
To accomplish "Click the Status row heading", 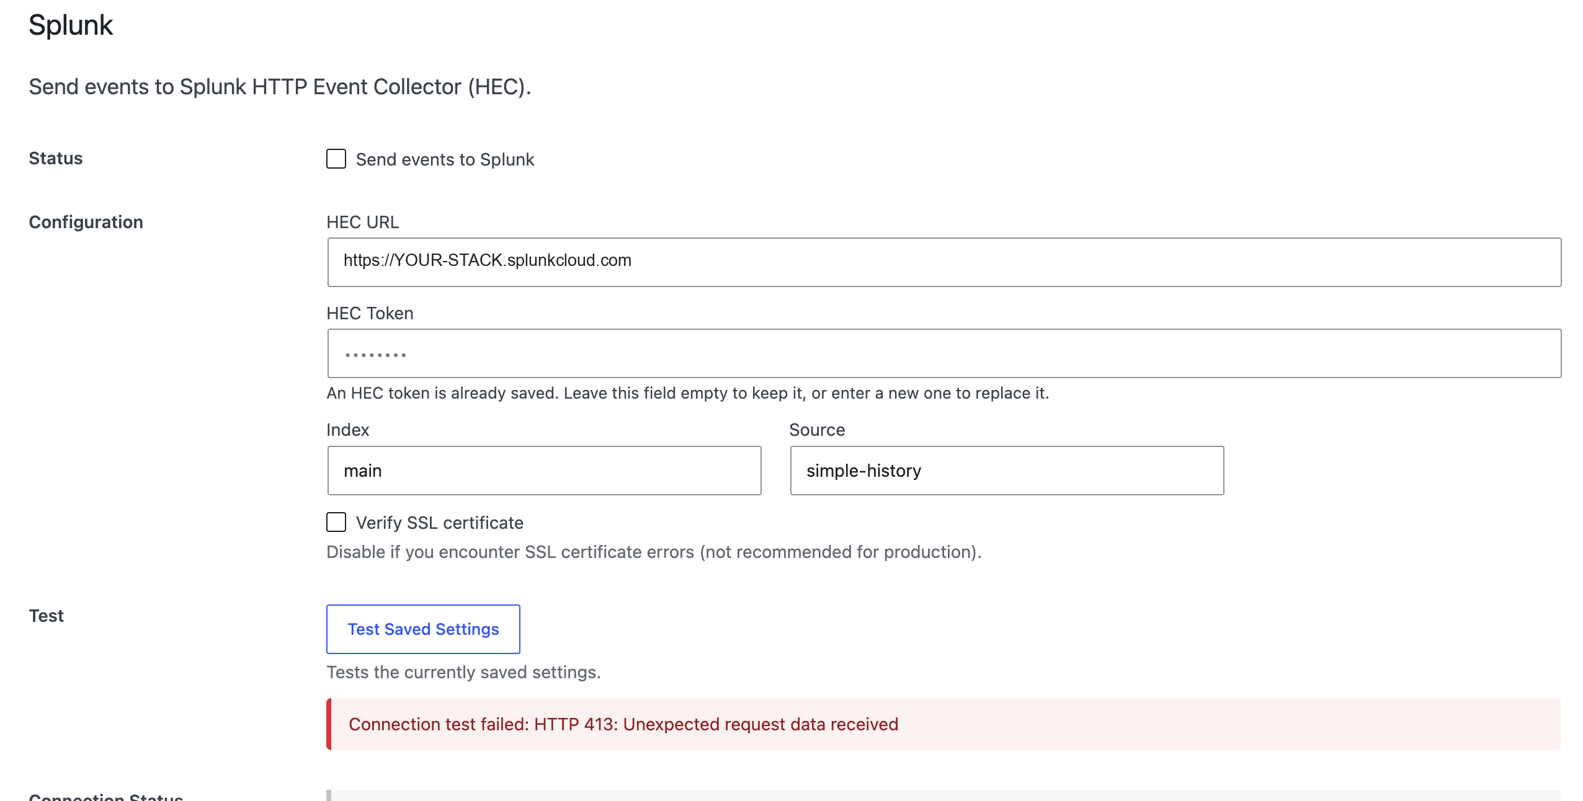I will click(x=56, y=158).
